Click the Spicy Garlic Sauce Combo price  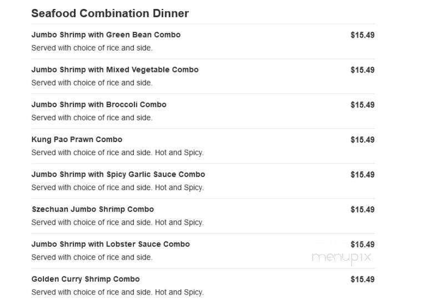point(363,175)
